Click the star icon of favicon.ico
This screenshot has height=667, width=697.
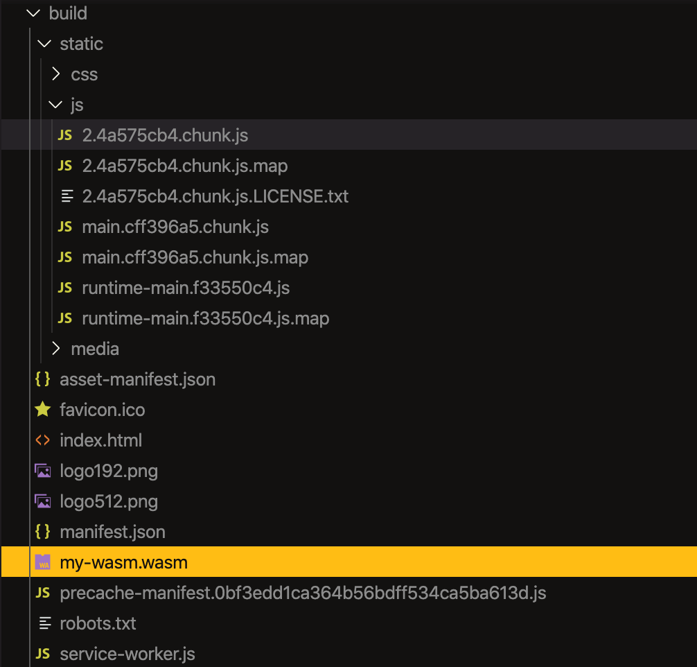pos(43,409)
